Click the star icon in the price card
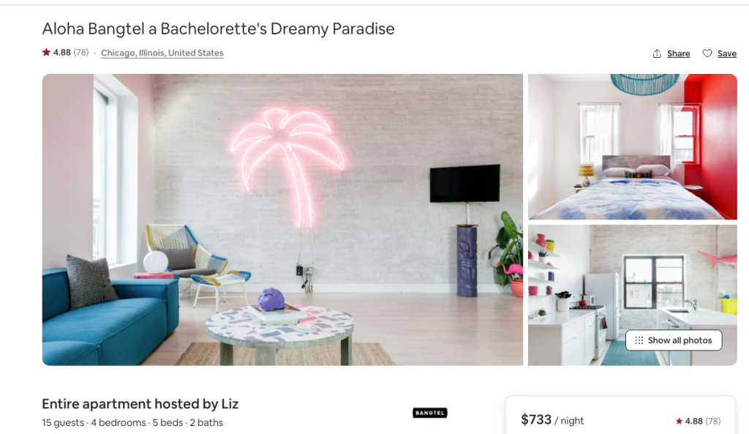This screenshot has width=749, height=434. coord(679,421)
